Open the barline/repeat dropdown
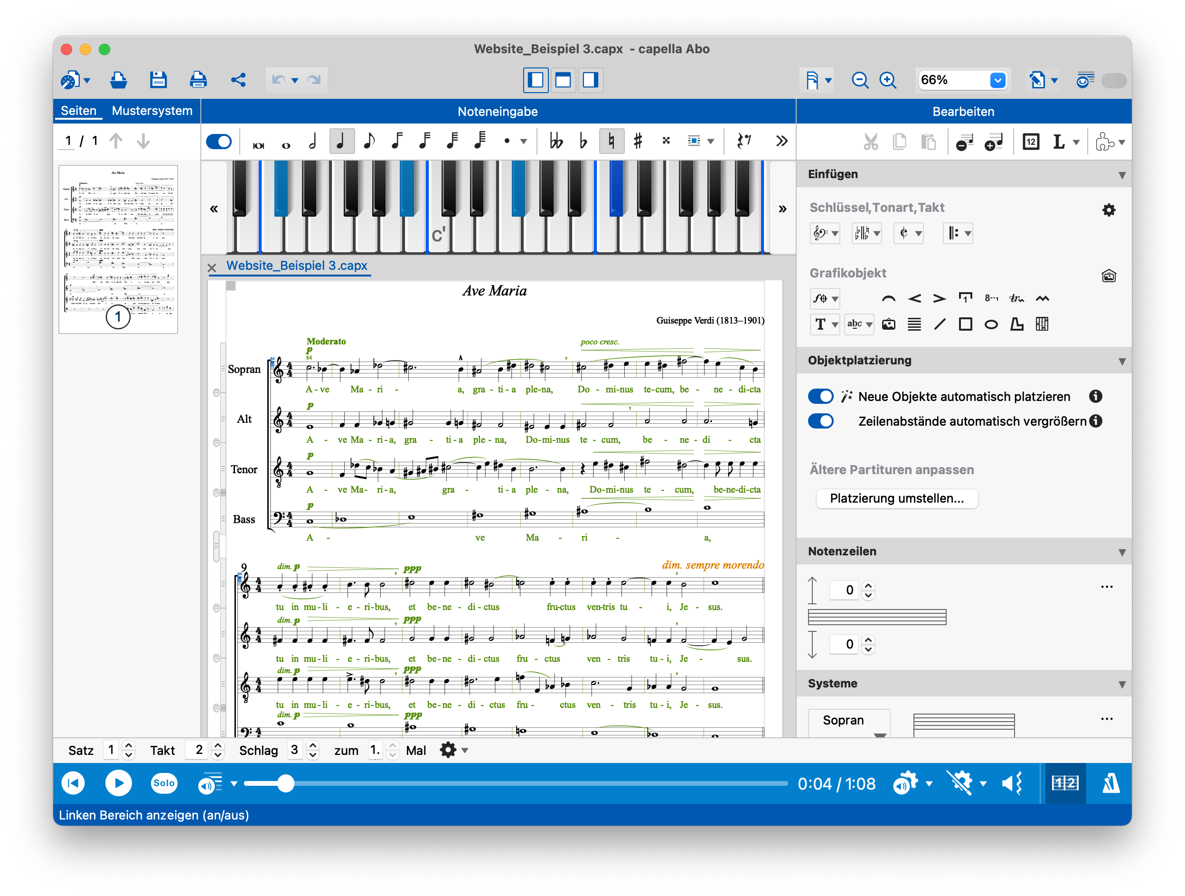 pyautogui.click(x=959, y=233)
